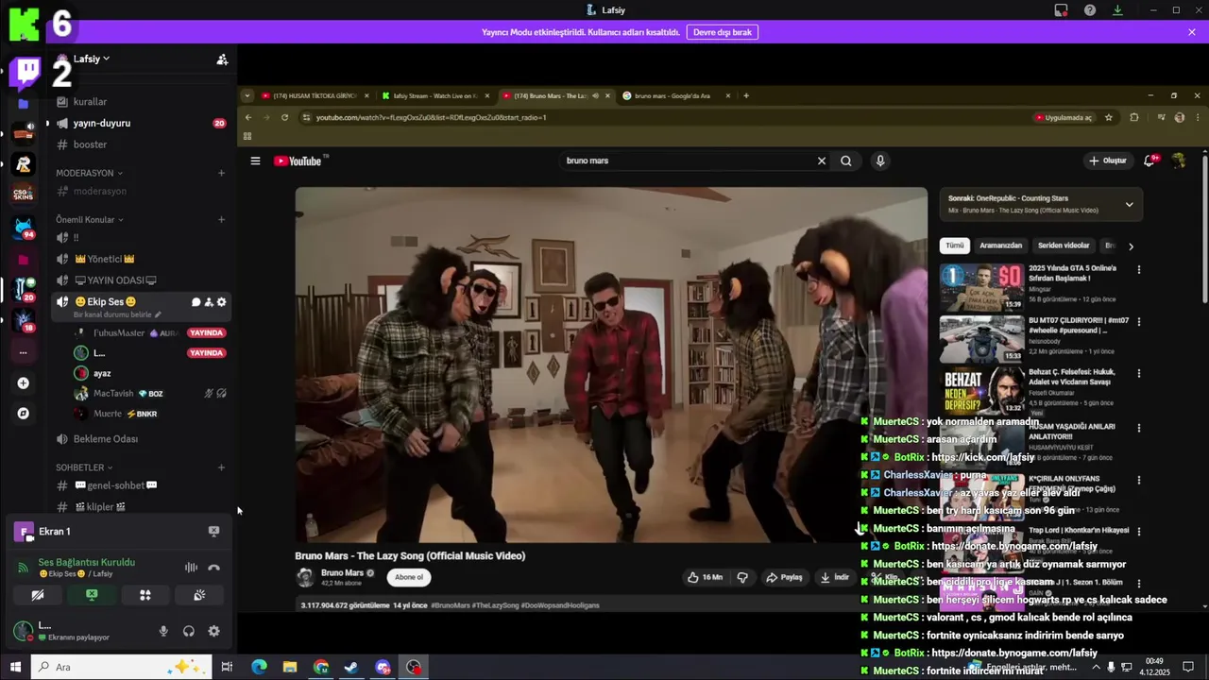Bookmark this page with star icon
The image size is (1209, 680).
coord(1108,117)
